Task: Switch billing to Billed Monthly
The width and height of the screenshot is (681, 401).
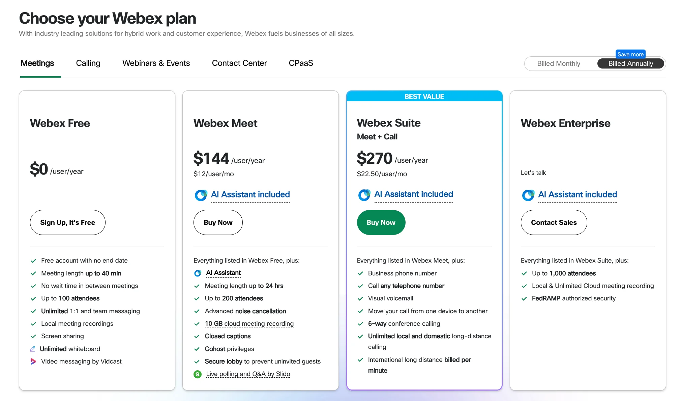Action: (559, 63)
